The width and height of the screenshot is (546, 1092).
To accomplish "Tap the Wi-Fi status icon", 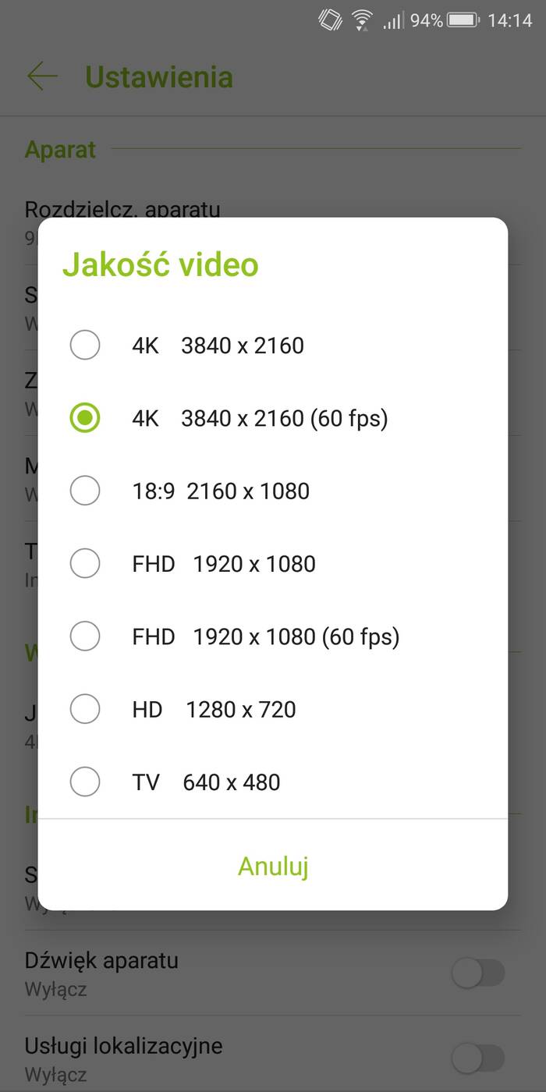I will [362, 20].
